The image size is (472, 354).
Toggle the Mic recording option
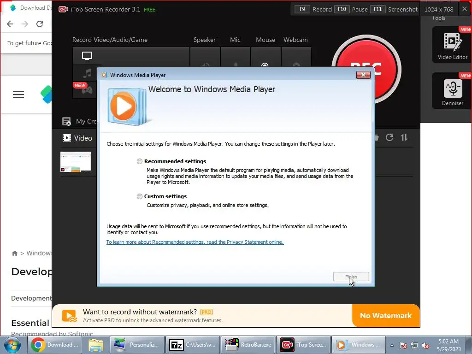[236, 57]
